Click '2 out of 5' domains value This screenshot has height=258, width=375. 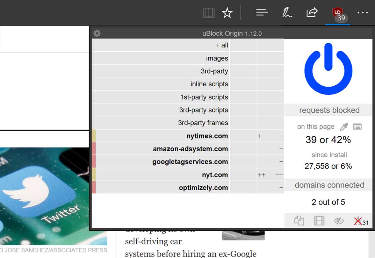click(328, 202)
